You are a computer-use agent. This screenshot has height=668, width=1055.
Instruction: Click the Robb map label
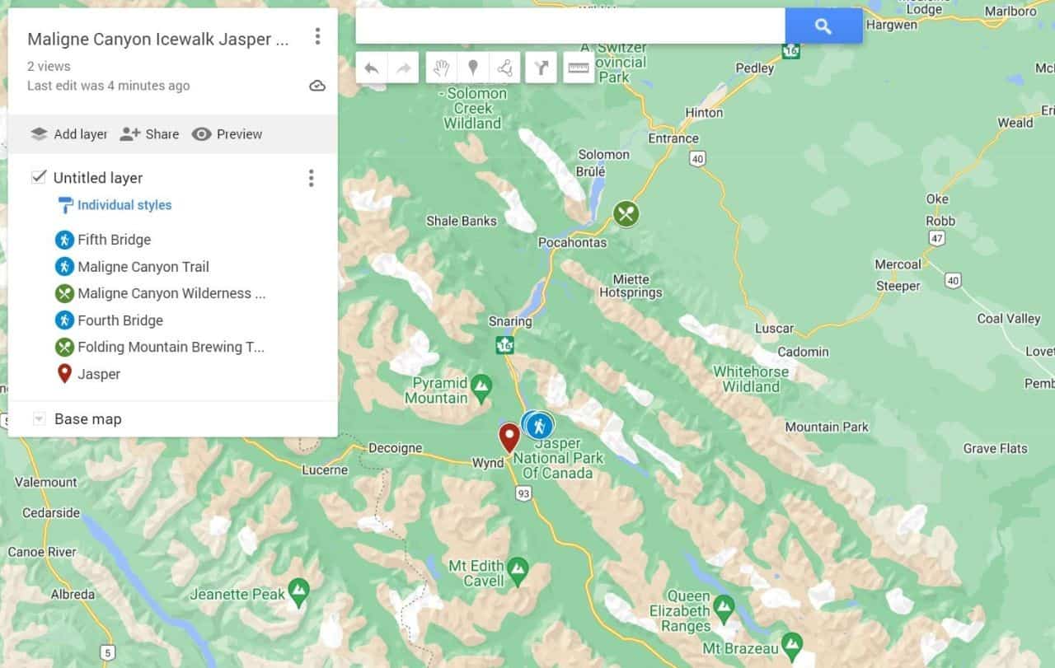coord(940,221)
